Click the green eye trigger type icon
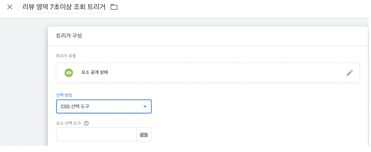The width and height of the screenshot is (371, 152). pos(69,73)
